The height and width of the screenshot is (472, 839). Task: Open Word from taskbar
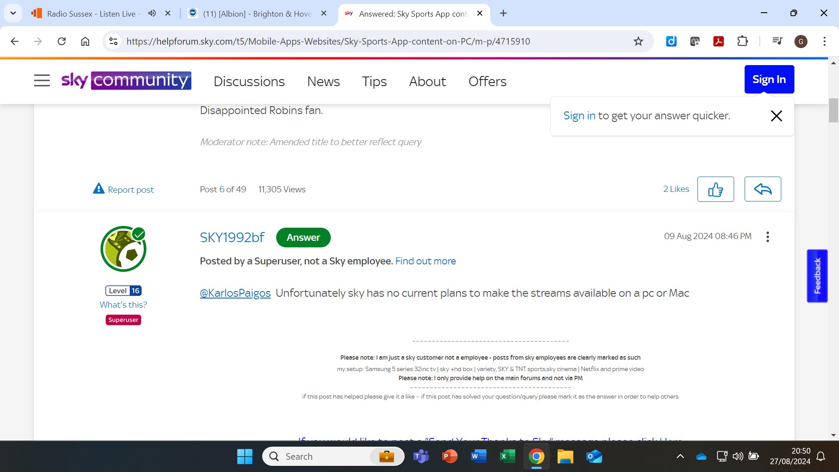click(x=478, y=456)
